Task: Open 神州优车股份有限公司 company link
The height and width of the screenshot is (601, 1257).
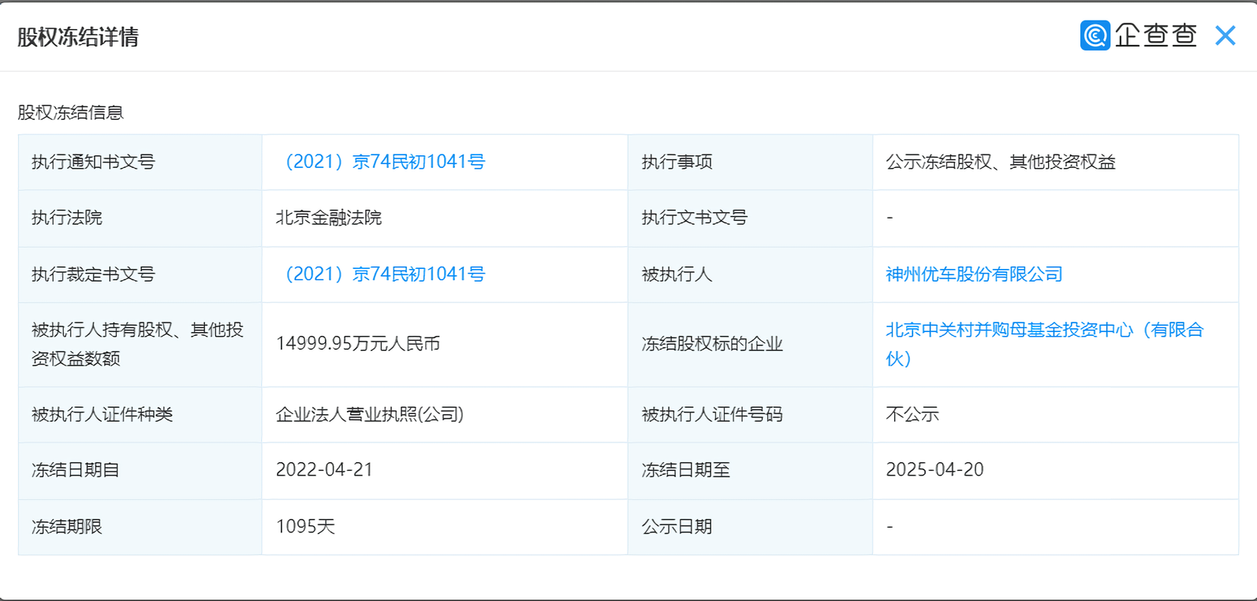Action: [974, 274]
